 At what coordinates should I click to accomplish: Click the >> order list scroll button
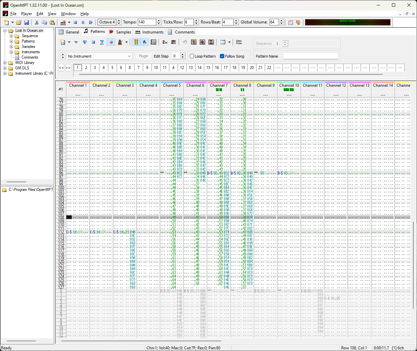(68, 68)
